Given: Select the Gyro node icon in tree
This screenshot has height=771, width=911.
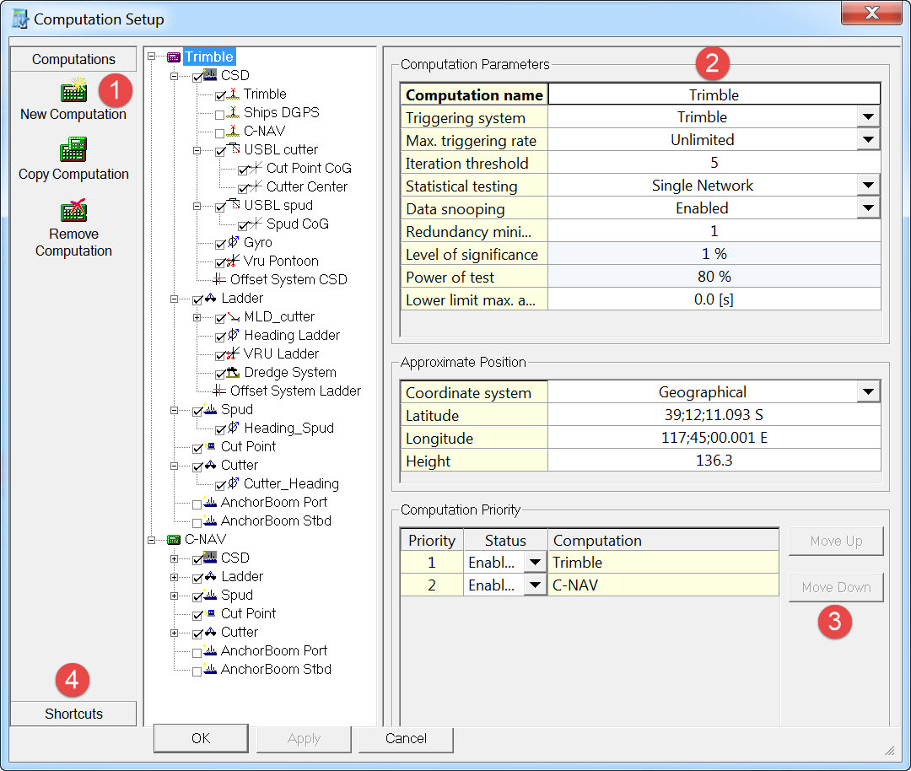Looking at the screenshot, I should (233, 243).
